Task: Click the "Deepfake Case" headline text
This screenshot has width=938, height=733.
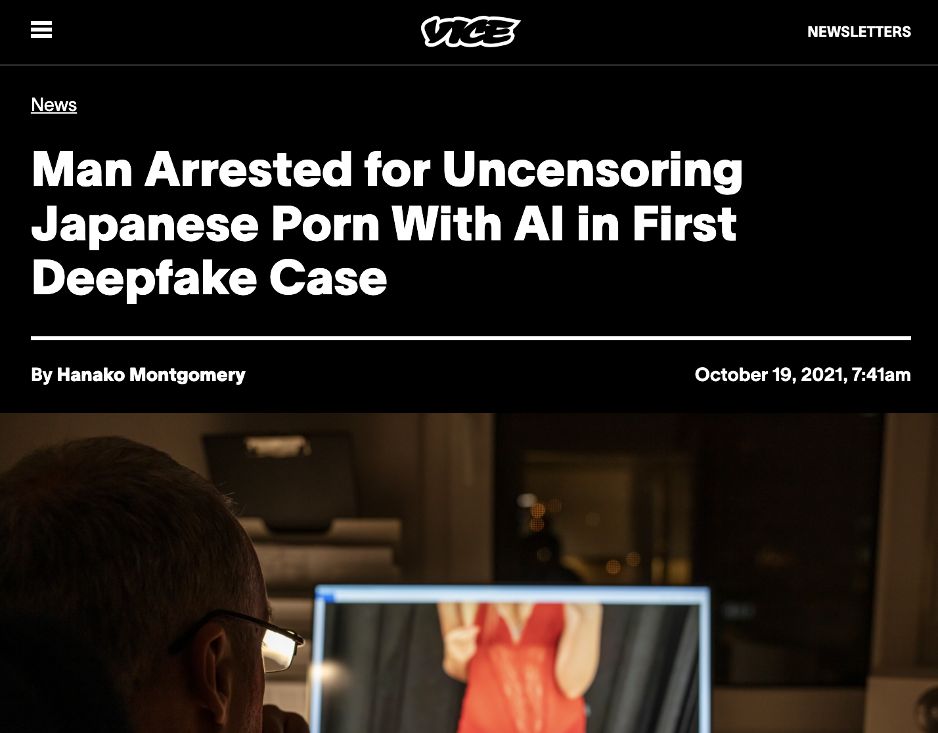Action: [209, 278]
